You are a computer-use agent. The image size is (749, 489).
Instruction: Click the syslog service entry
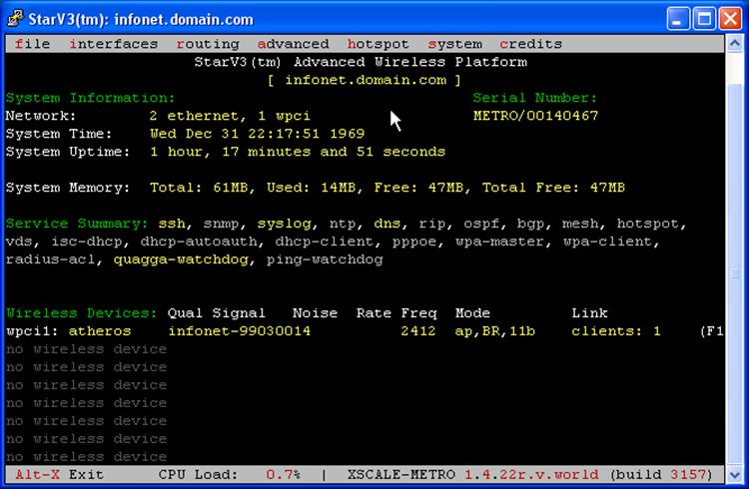285,224
